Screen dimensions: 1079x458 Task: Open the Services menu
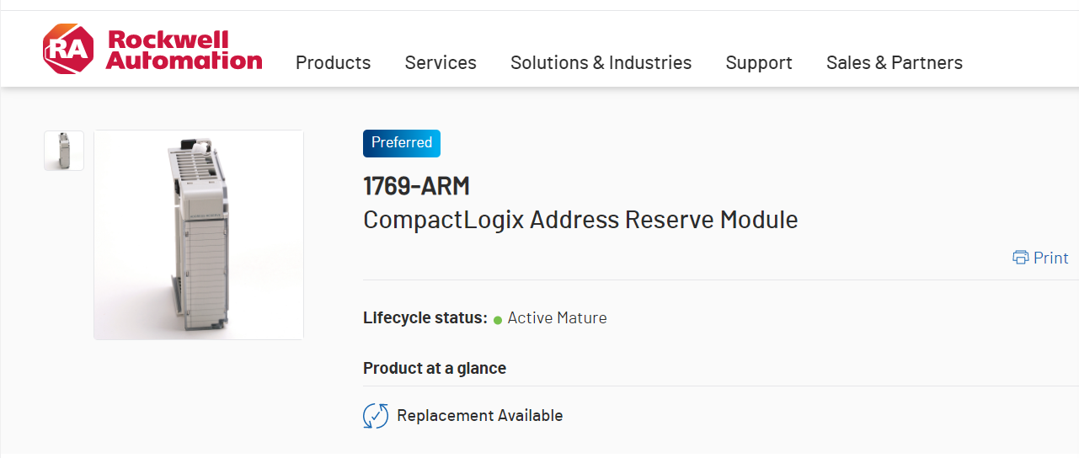pos(441,62)
